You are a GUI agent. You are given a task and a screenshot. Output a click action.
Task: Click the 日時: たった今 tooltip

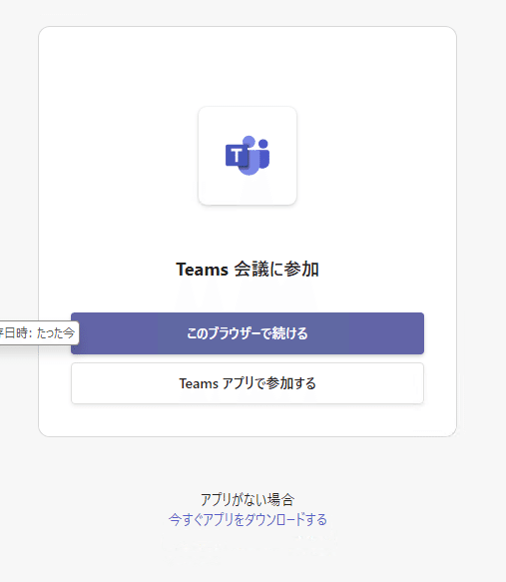39,333
